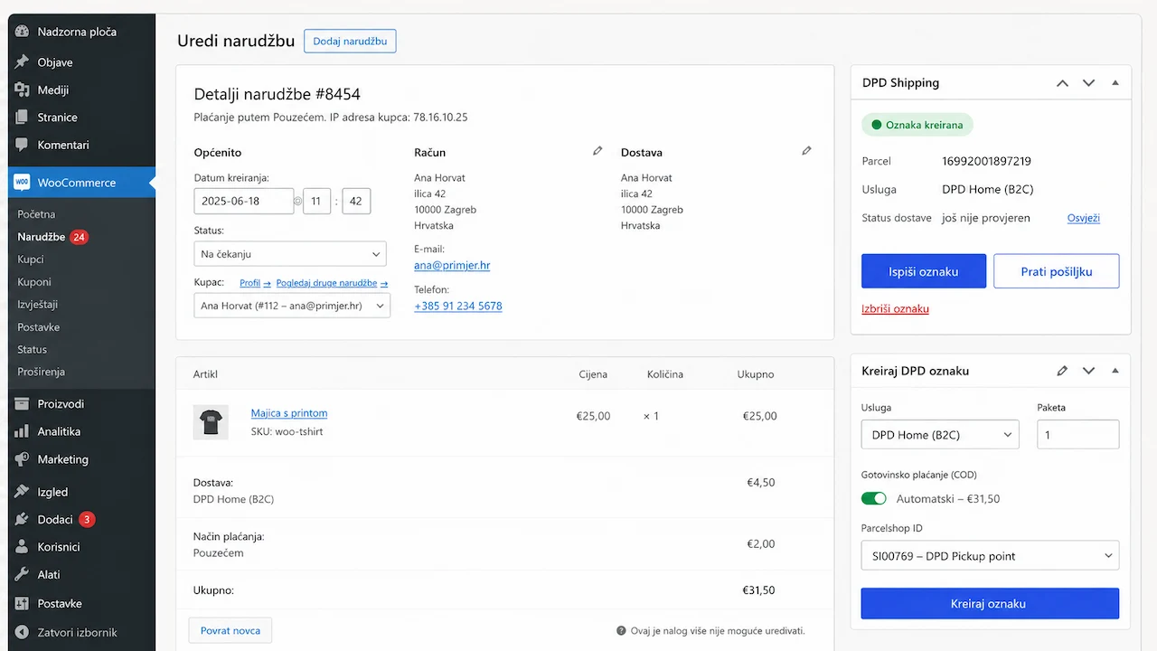
Task: Collapse the Kreiraj DPD oznaku panel triangle
Action: tap(1115, 371)
